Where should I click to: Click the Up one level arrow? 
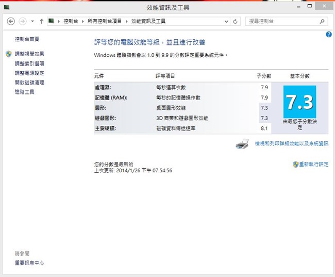pos(41,21)
